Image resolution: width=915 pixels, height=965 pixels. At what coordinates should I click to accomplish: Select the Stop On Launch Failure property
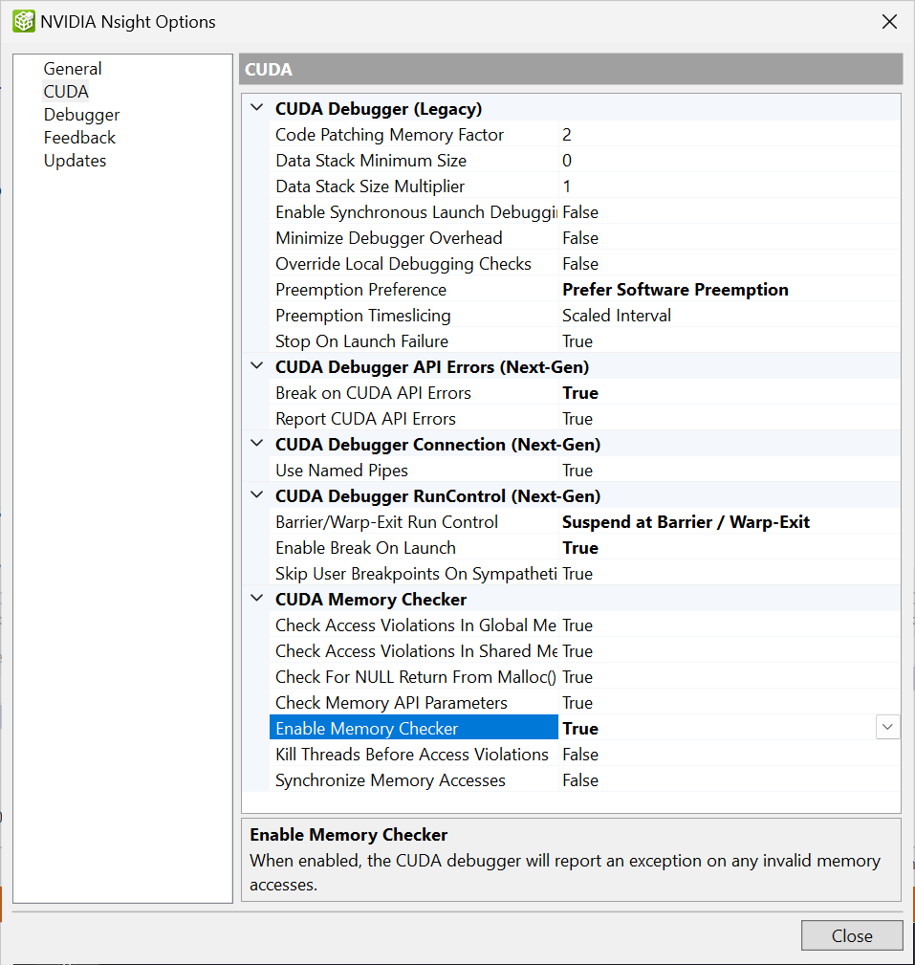(413, 341)
